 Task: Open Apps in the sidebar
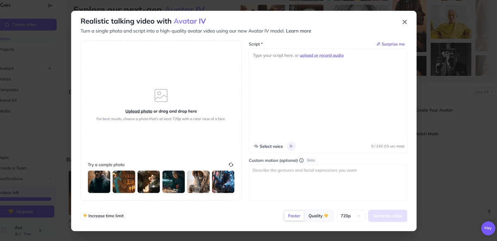tap(5, 158)
